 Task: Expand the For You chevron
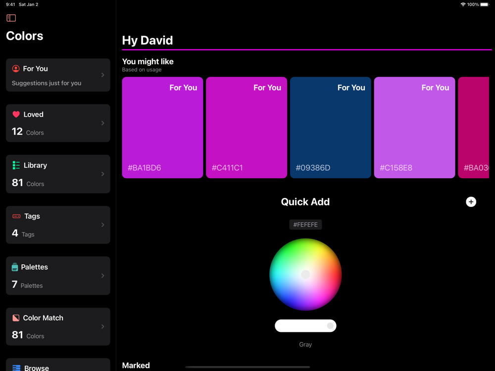[x=102, y=75]
